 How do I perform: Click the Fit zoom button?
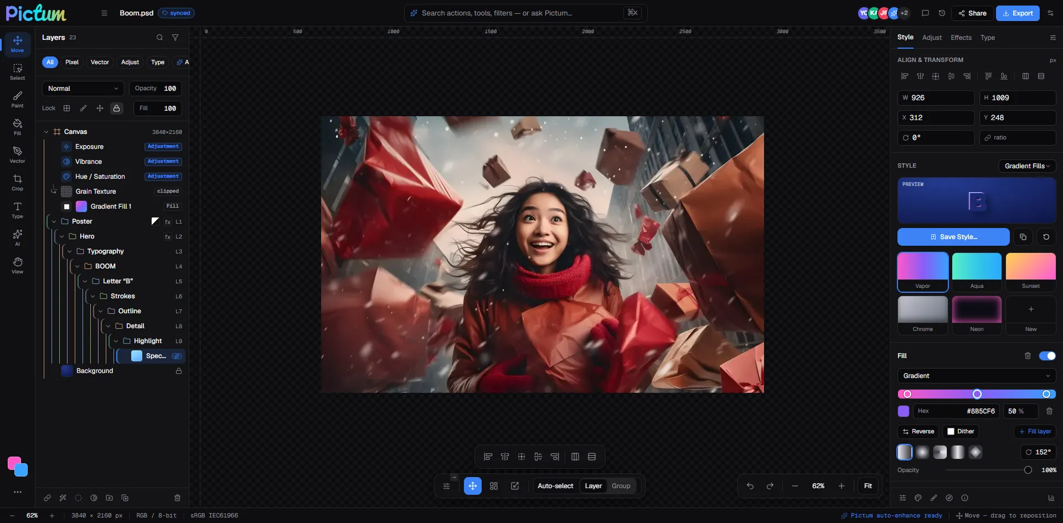click(x=868, y=486)
